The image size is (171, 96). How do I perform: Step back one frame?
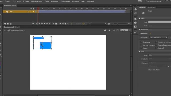42,24
